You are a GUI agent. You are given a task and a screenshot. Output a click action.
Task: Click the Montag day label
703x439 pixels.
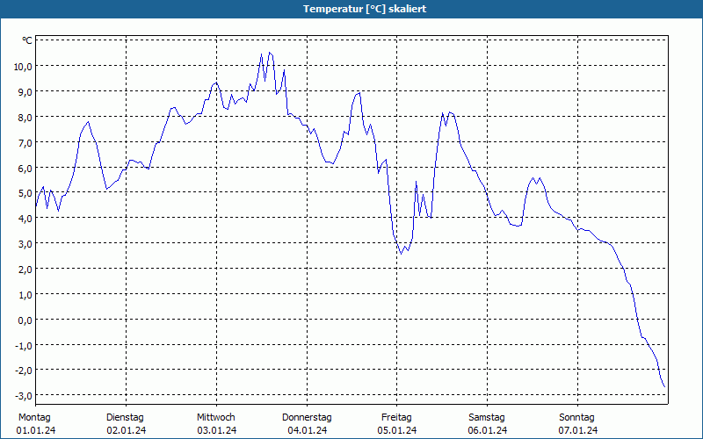click(34, 418)
